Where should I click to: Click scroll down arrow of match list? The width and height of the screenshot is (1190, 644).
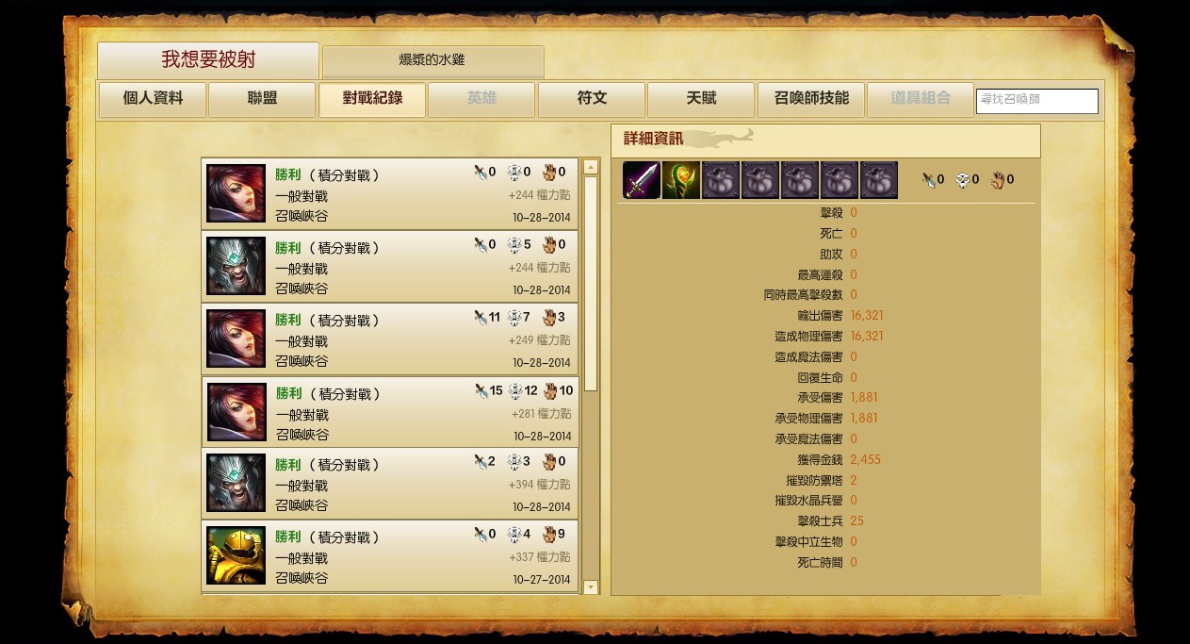point(591,587)
